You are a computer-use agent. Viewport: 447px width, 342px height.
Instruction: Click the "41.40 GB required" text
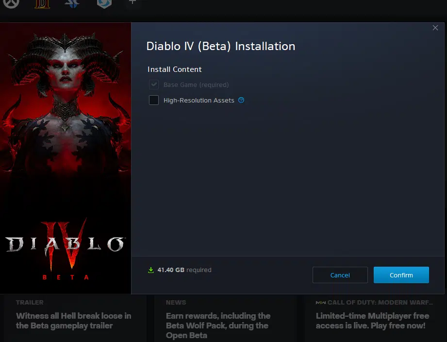184,270
